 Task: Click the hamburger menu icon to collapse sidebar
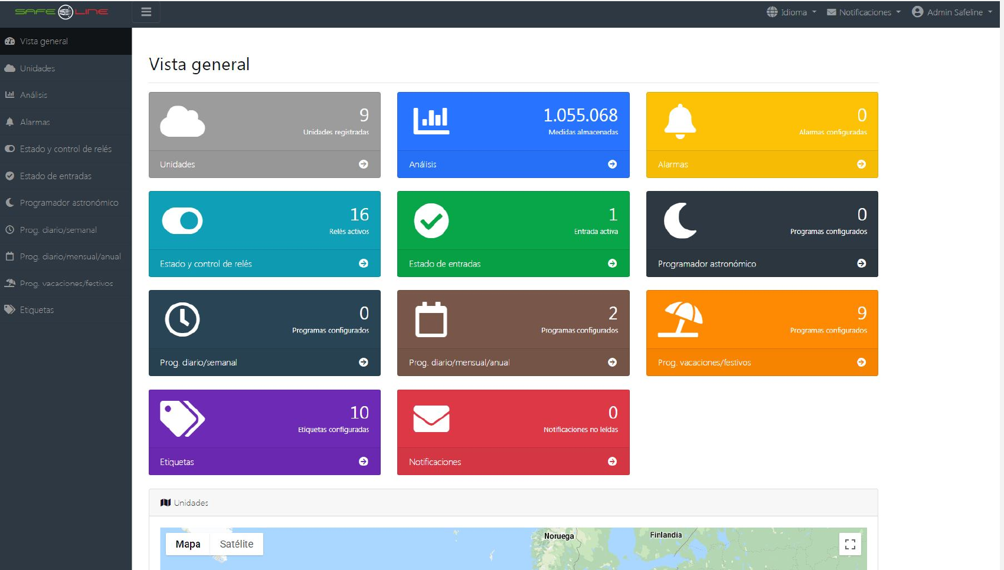(x=146, y=12)
